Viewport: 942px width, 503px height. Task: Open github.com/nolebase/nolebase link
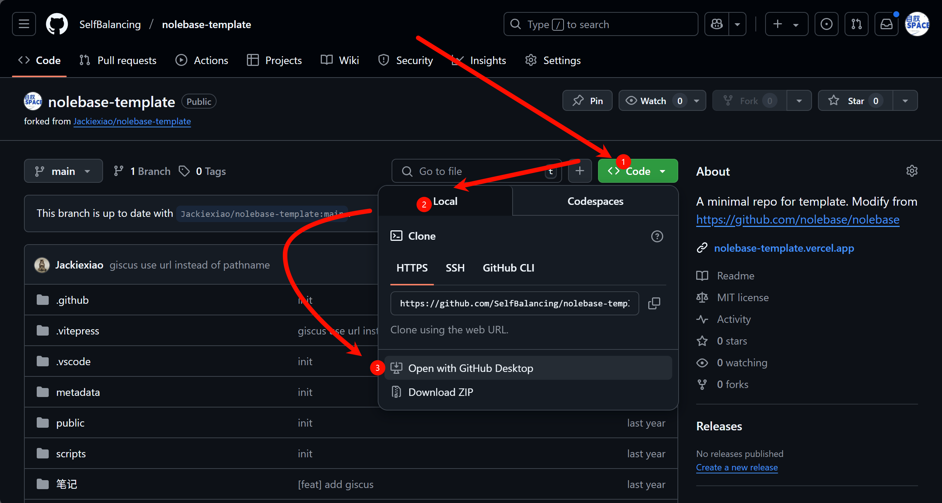(x=797, y=219)
